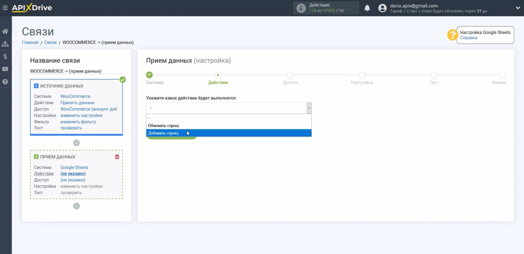
Task: Open the Справка help link
Action: pos(468,38)
